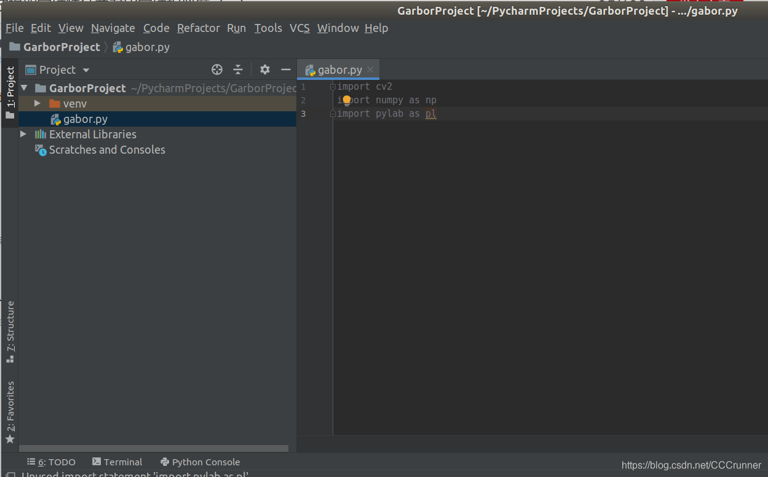Open the Navigate menu
Screen dimensions: 768x477
113,28
